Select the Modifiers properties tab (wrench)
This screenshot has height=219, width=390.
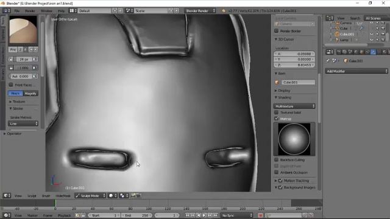373,52
